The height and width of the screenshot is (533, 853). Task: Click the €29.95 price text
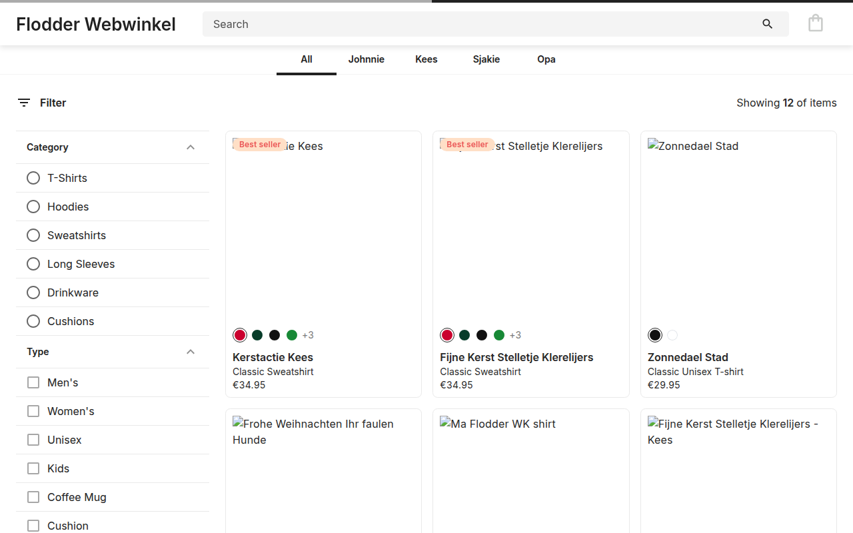pyautogui.click(x=664, y=385)
